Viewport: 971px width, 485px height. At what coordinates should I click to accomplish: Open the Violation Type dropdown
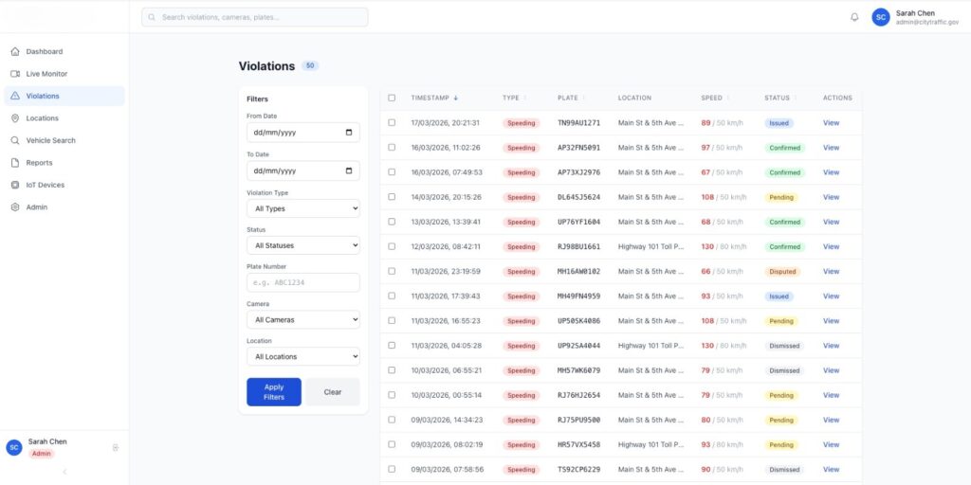302,208
